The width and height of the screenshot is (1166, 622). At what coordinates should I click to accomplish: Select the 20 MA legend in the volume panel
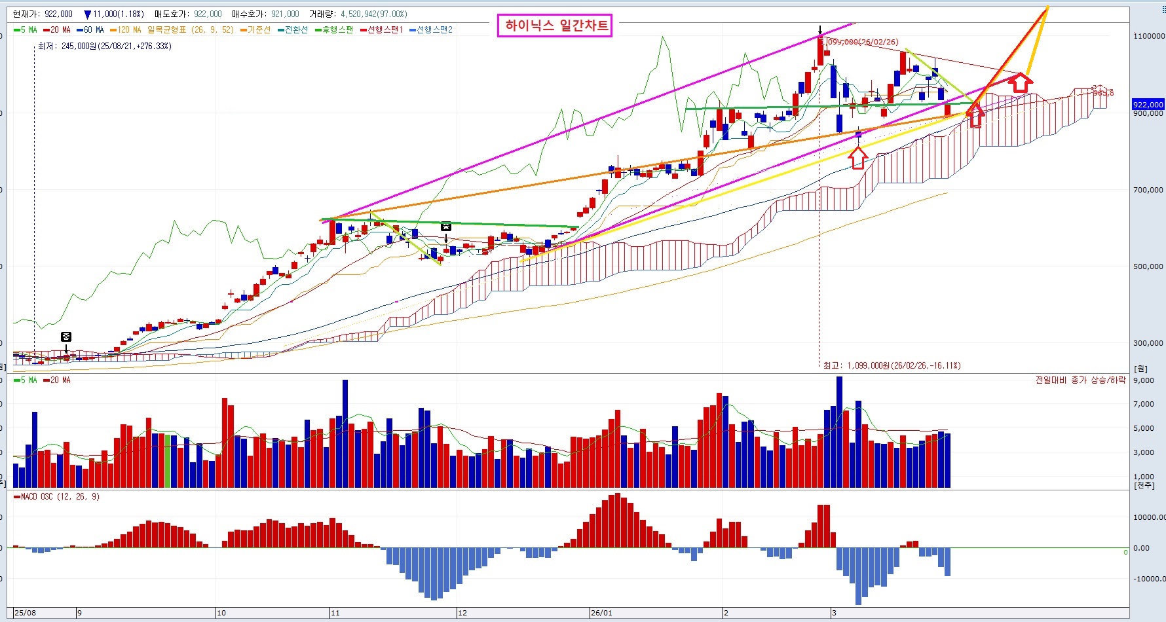[x=57, y=380]
